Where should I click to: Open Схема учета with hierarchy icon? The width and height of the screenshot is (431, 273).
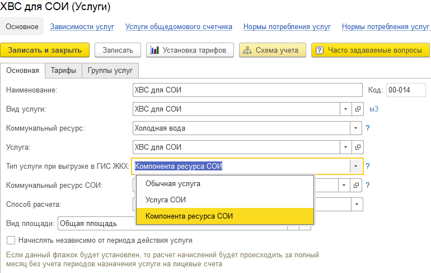[273, 50]
